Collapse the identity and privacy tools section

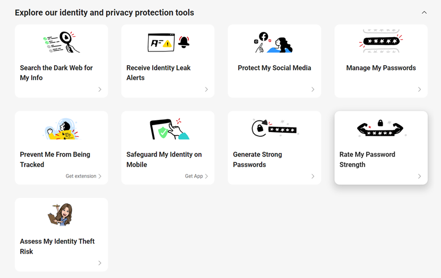(424, 13)
